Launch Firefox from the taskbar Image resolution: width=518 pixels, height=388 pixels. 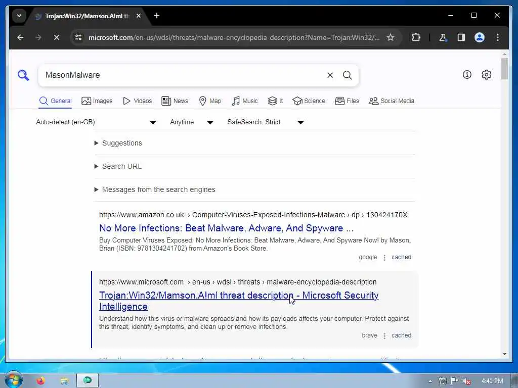click(40, 381)
